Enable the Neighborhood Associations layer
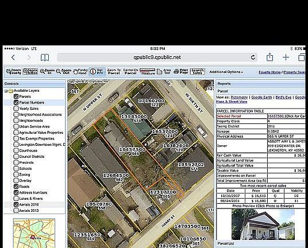Screen dimensions: 308x248 [16, 114]
